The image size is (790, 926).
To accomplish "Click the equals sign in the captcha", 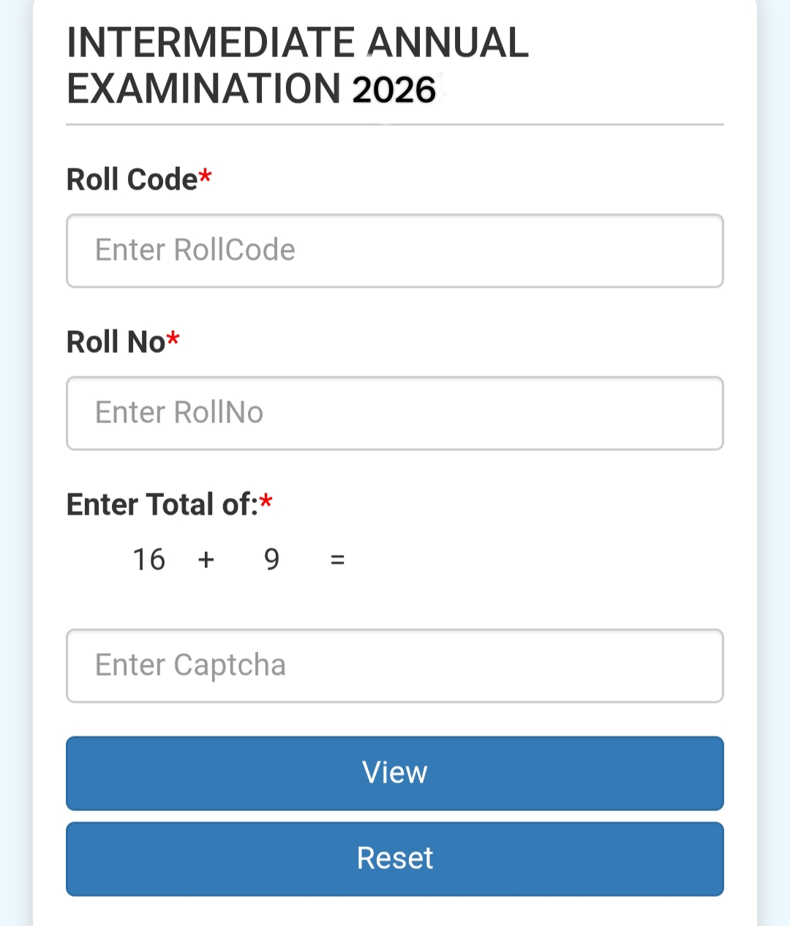I will (x=337, y=560).
